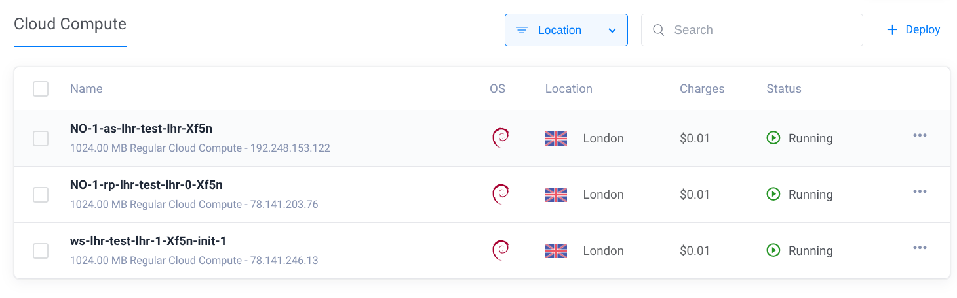The image size is (957, 298).
Task: Check the box for NO-1-as-lhr-test-lhr-Xf5n
Action: (x=41, y=138)
